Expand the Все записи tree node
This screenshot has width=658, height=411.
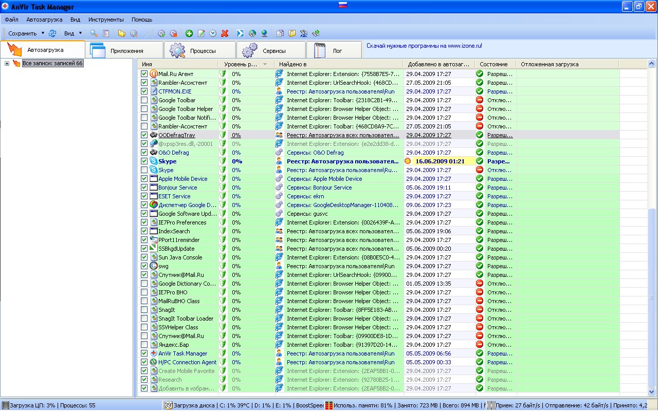pos(7,64)
